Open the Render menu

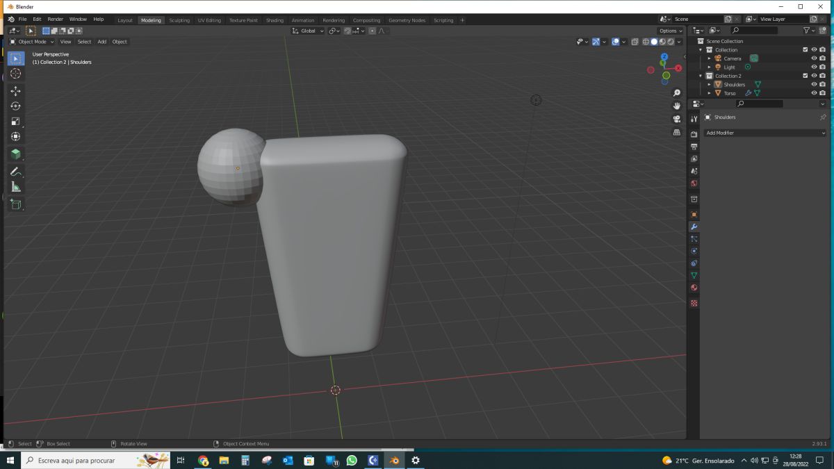pos(55,19)
